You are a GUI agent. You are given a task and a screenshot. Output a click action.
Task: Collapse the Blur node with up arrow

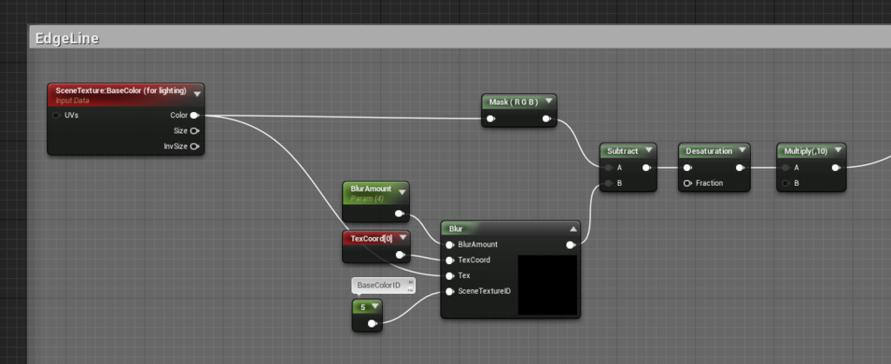click(x=573, y=229)
